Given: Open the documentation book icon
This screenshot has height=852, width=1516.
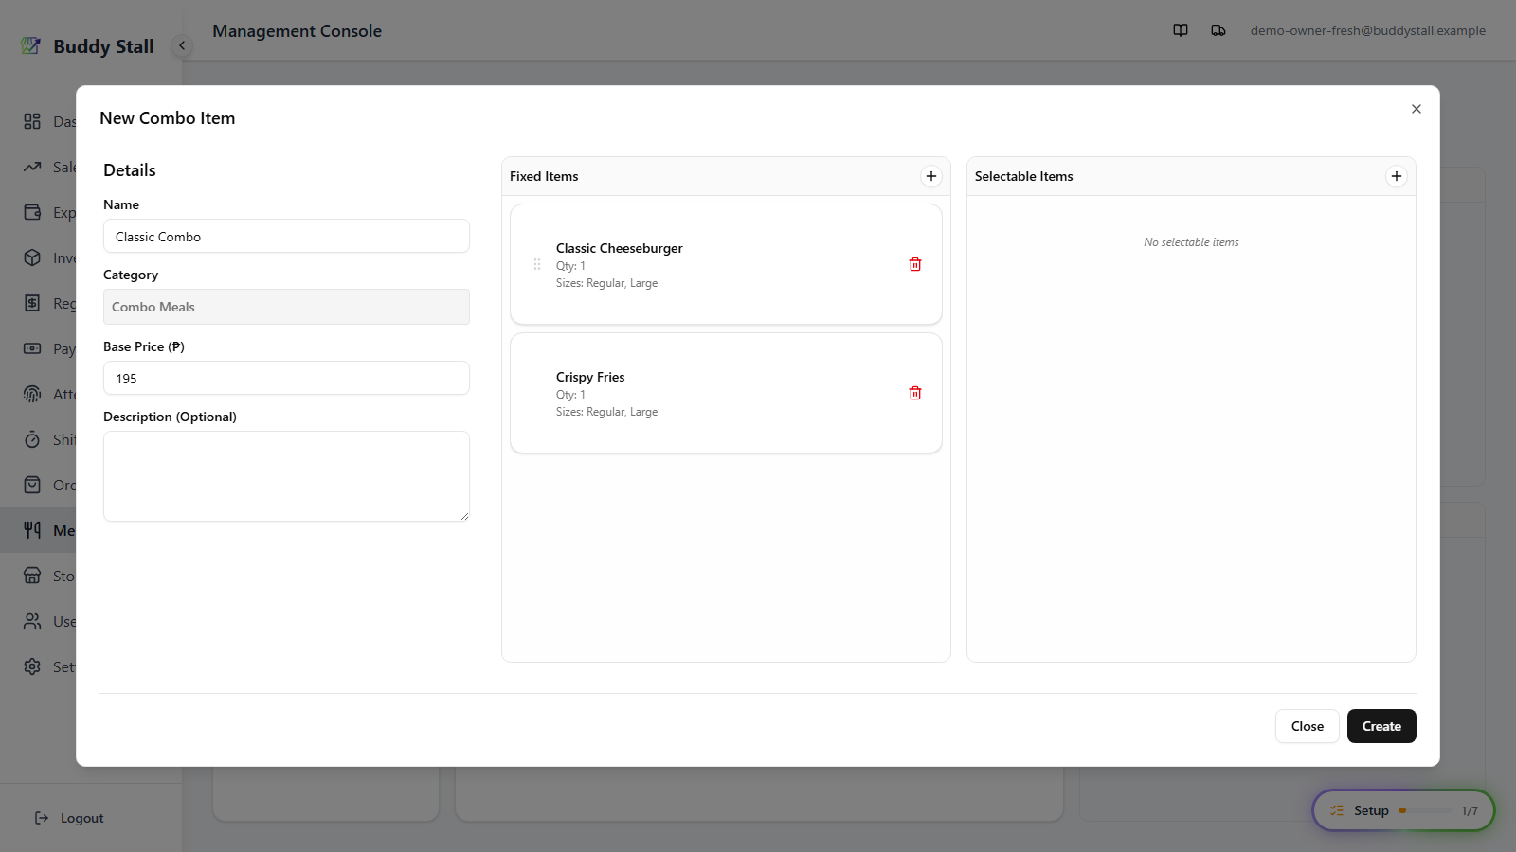Looking at the screenshot, I should click(x=1181, y=30).
